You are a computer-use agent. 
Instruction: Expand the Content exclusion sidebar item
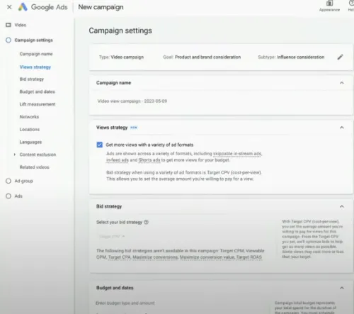coord(15,155)
